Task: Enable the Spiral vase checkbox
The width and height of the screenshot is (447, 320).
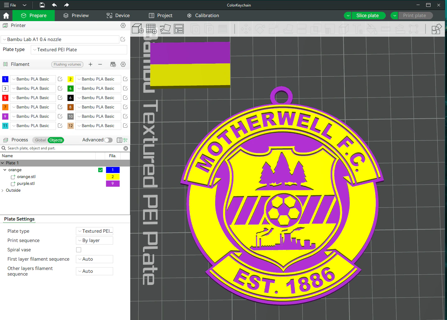Action: click(79, 250)
